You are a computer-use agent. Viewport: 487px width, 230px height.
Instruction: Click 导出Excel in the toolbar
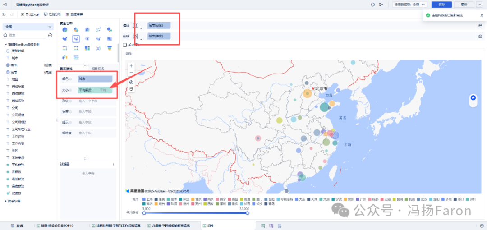coord(30,14)
